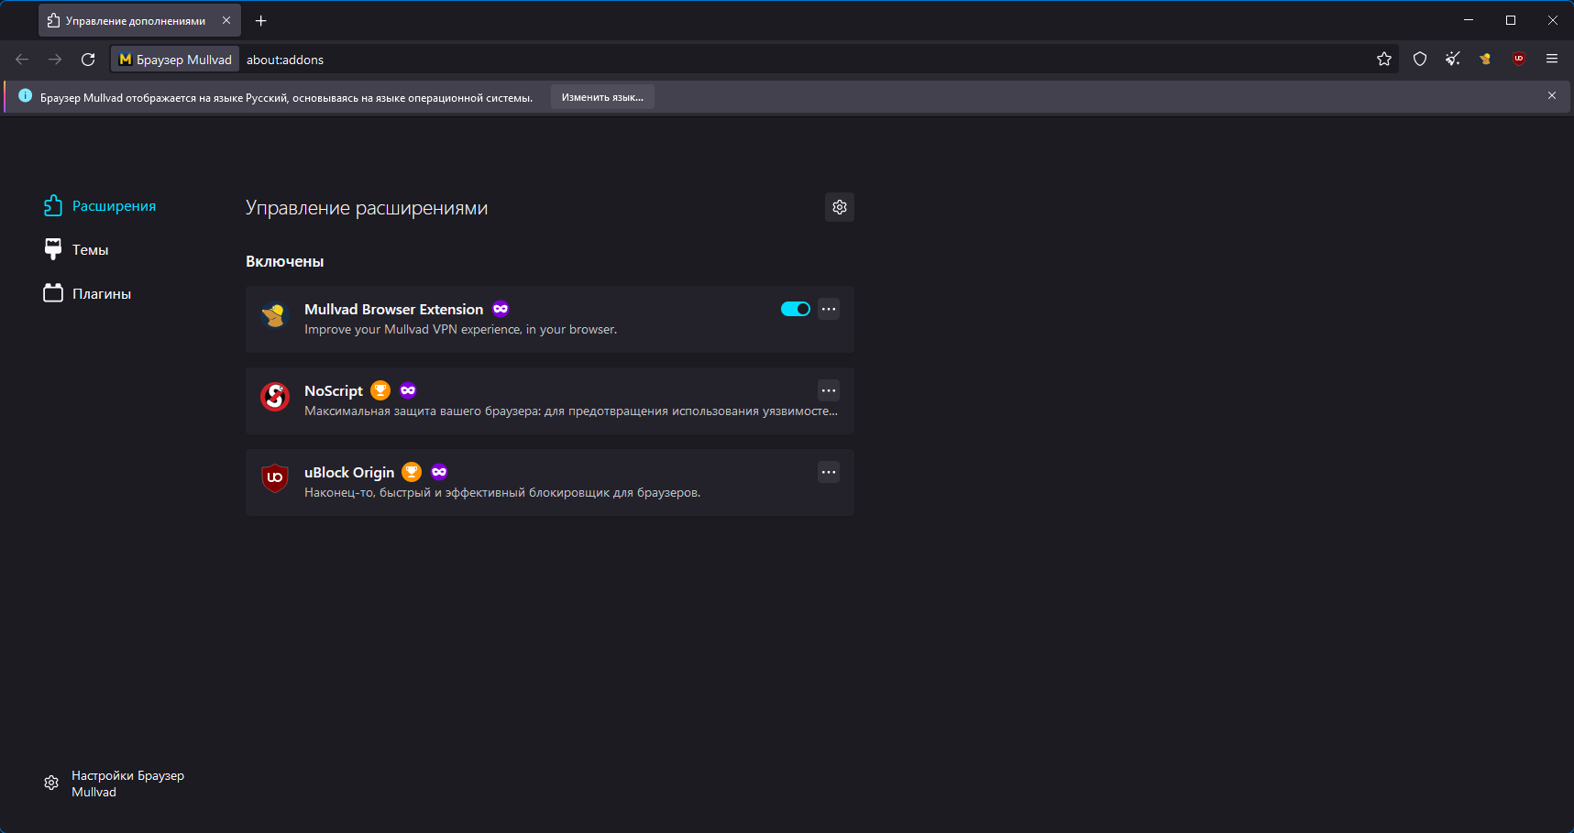1574x833 pixels.
Task: Disable the Mullvad Browser Extension toggle
Action: tap(796, 309)
